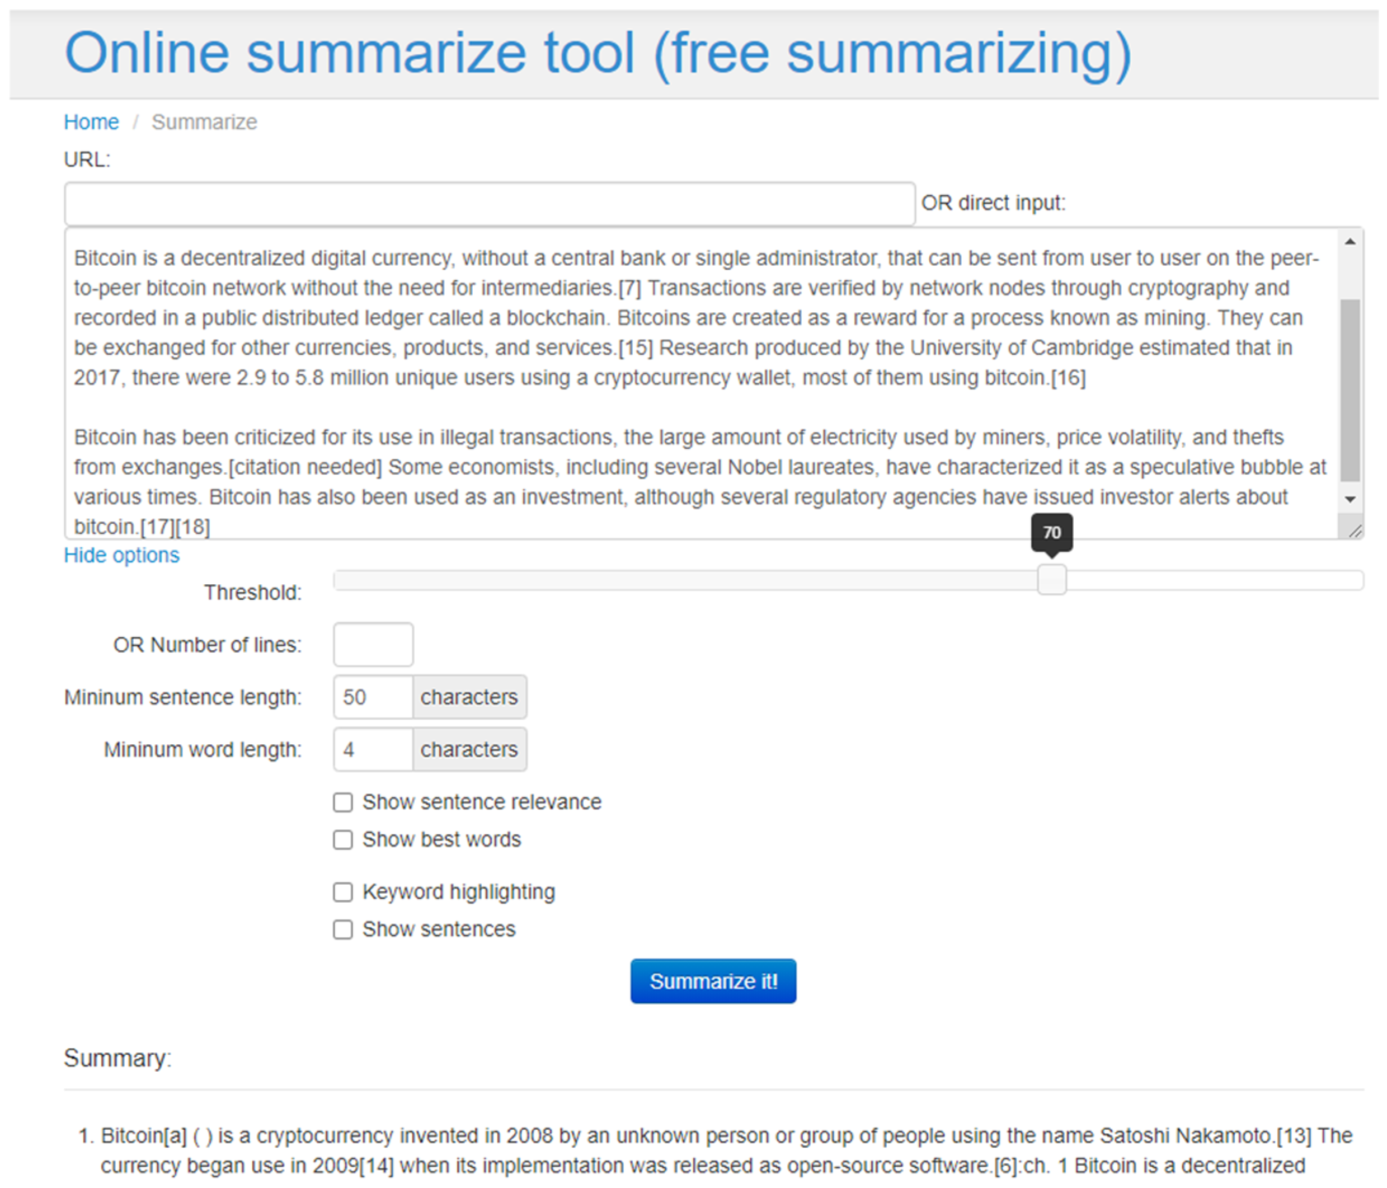1387x1188 pixels.
Task: Click the textarea resize handle corner
Action: click(x=1355, y=531)
